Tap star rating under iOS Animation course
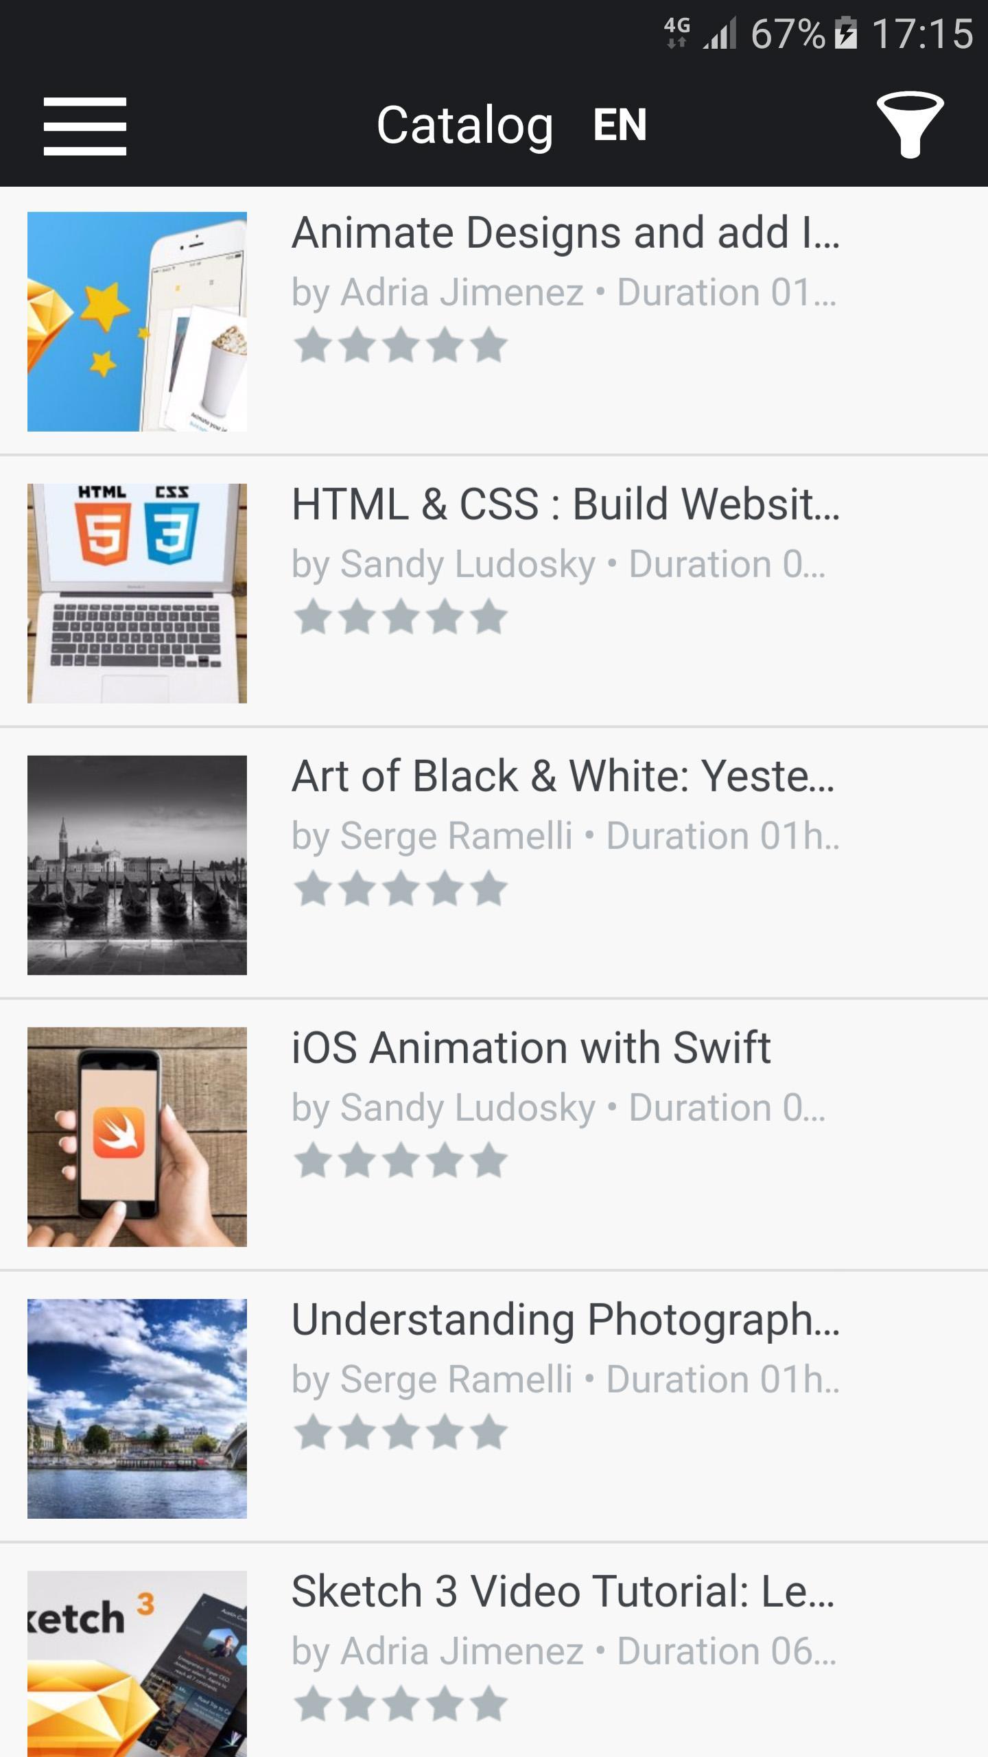 click(401, 1161)
